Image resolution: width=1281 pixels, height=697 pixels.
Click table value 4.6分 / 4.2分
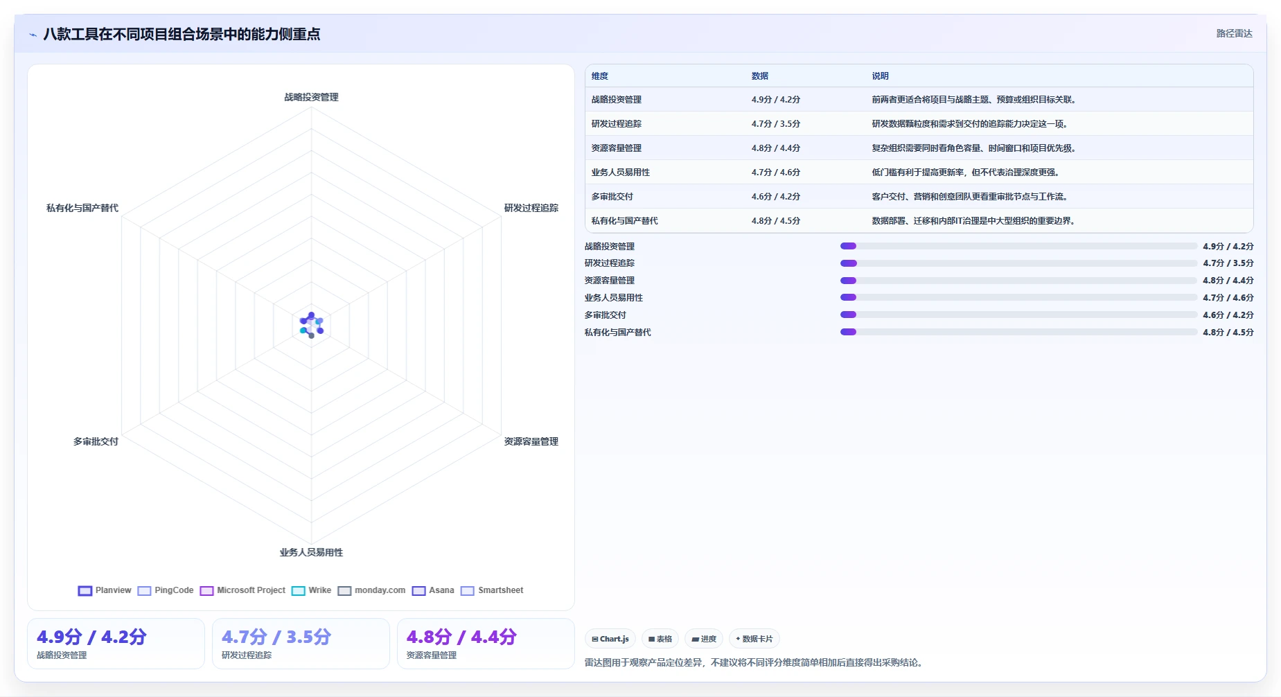pos(776,197)
